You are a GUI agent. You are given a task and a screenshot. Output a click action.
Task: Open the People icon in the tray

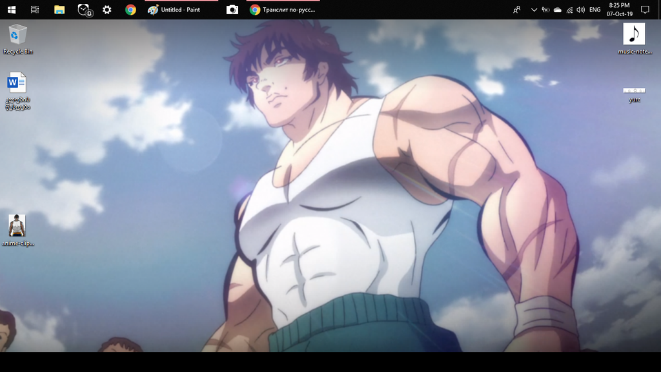[x=517, y=10]
